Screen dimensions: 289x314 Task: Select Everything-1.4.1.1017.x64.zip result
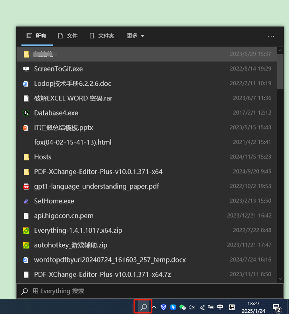click(147, 231)
